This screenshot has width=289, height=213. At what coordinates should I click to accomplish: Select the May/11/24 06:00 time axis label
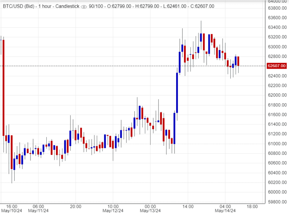point(38,208)
